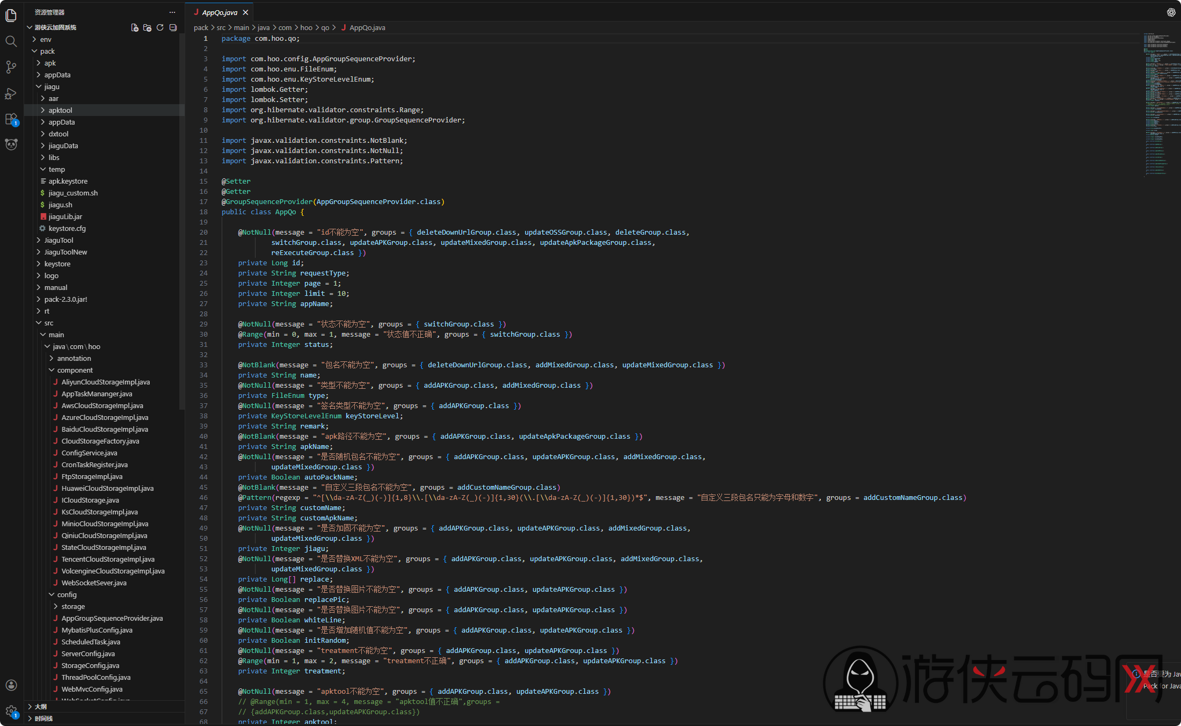Open the Manage gear settings icon
Image resolution: width=1181 pixels, height=726 pixels.
point(11,712)
